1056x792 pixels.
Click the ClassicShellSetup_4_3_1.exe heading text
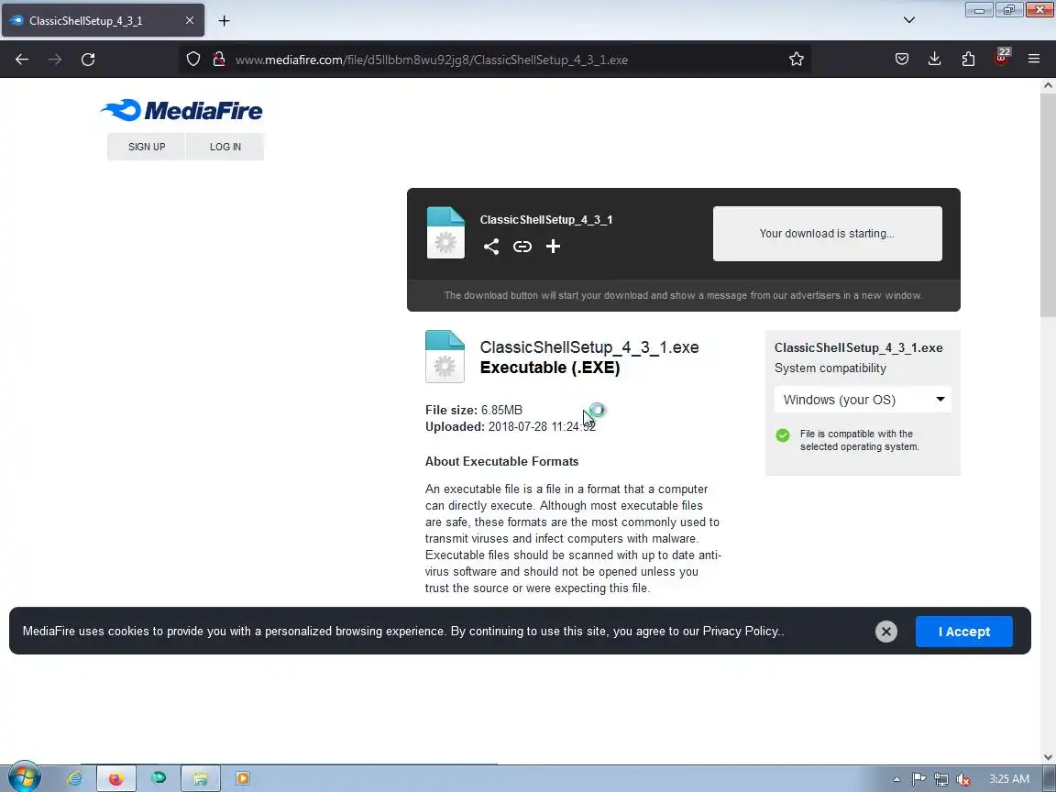tap(589, 347)
